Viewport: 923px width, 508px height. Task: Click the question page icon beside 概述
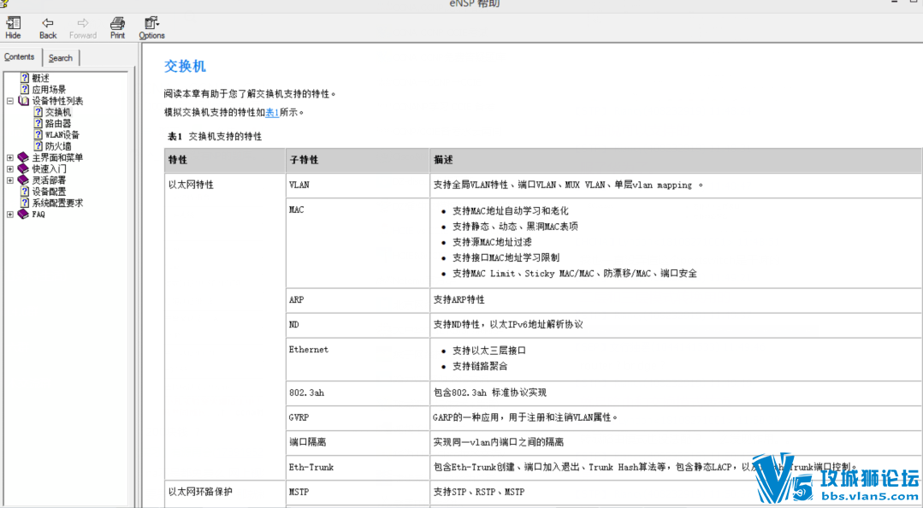click(x=25, y=78)
